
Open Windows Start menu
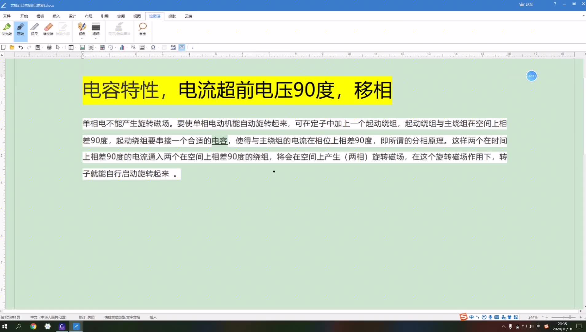click(x=5, y=326)
